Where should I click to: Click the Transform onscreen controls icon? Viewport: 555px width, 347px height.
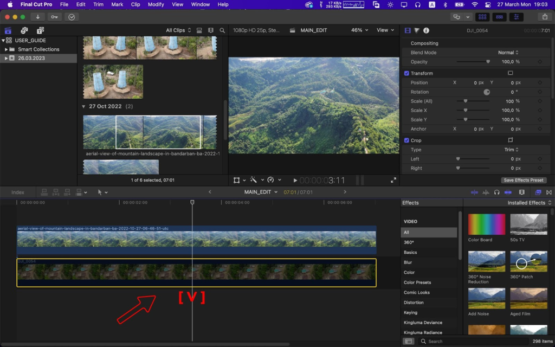[510, 73]
